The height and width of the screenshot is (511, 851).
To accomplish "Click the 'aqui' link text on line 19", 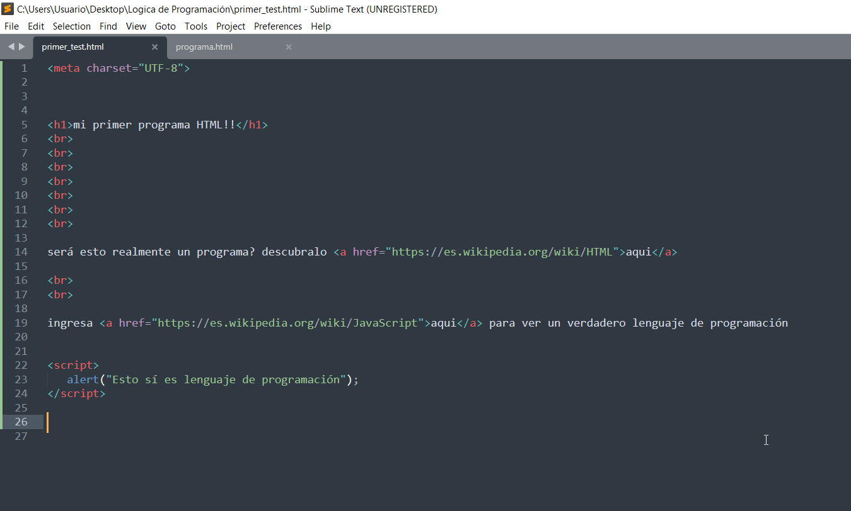I will 443,323.
